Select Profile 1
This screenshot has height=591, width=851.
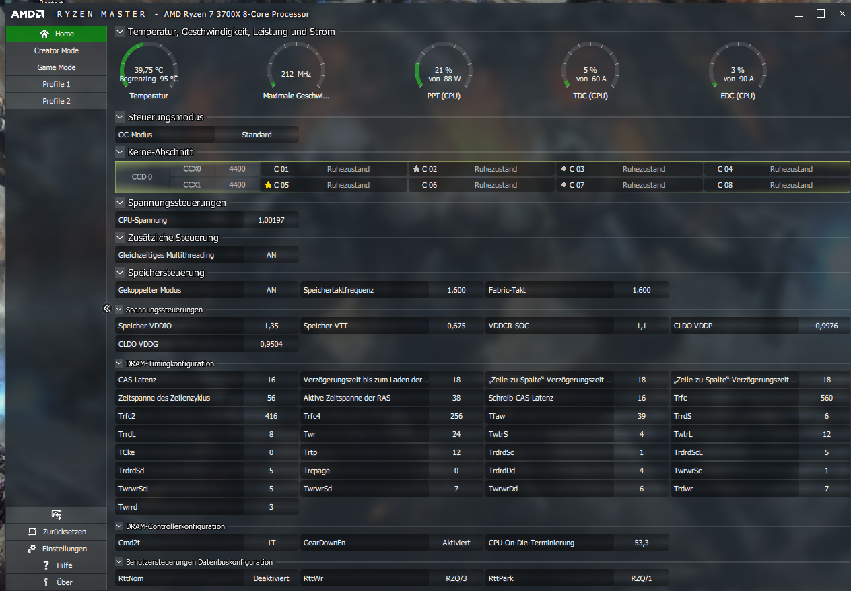tap(57, 84)
